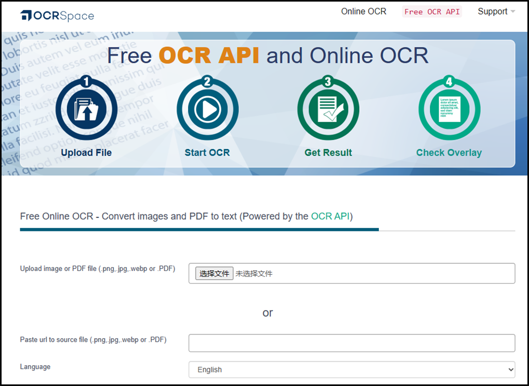Open the Language dropdown set to English
This screenshot has height=386, width=529.
point(352,369)
